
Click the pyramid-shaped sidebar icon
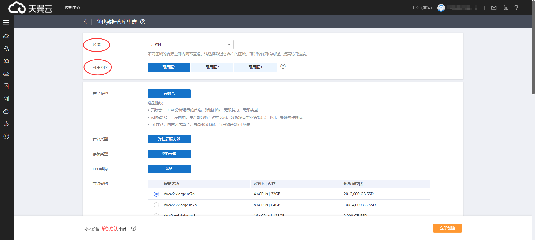(x=6, y=124)
